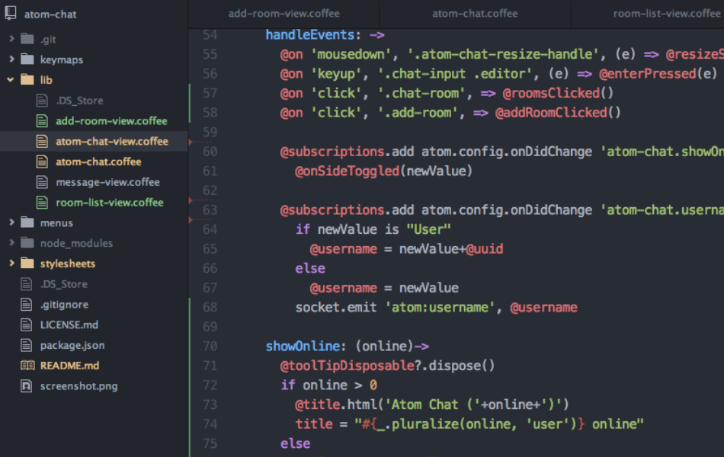Select the menus folder label
The height and width of the screenshot is (457, 724).
[x=56, y=222]
